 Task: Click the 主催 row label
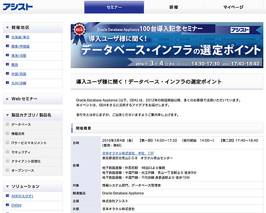click(x=76, y=201)
